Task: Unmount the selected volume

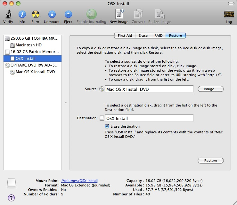Action: 52,14
